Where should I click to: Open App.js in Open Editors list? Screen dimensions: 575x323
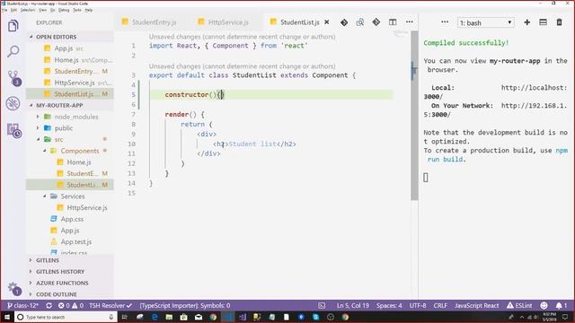(x=70, y=48)
